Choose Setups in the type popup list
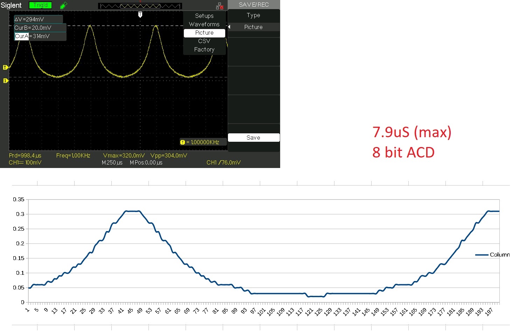This screenshot has height=336, width=512. tap(204, 16)
